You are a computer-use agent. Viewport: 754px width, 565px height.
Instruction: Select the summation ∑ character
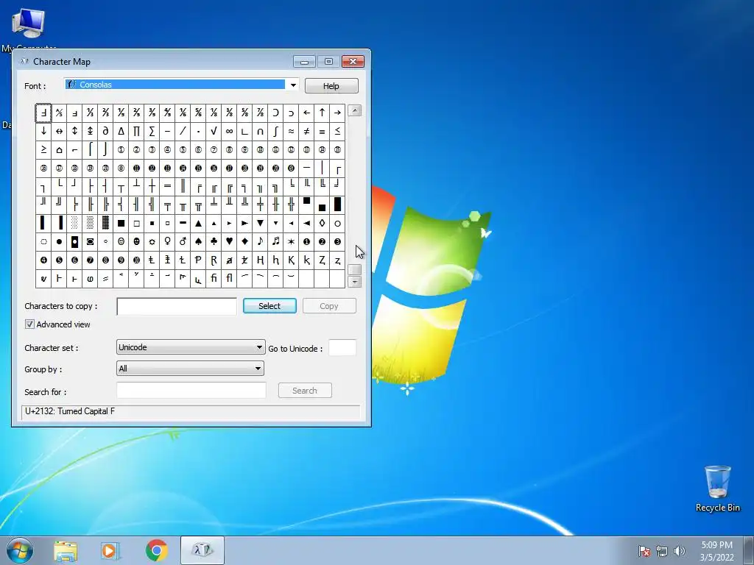[x=152, y=131]
